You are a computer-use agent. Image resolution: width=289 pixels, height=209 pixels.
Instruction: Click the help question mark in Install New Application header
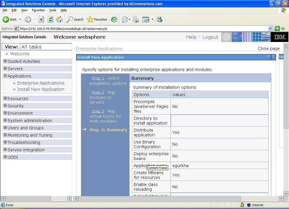(x=269, y=57)
